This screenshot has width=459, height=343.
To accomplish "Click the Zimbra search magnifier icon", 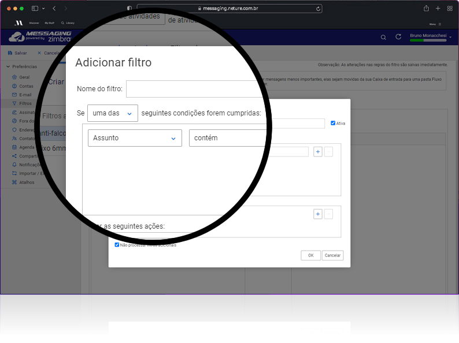I will coord(383,38).
